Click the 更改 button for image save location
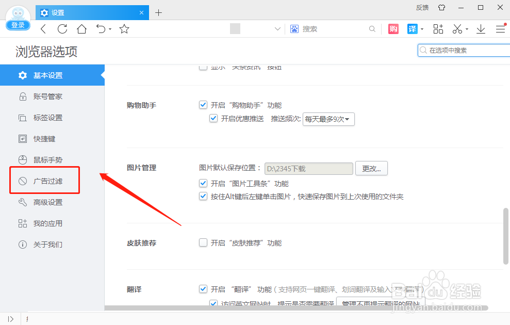The image size is (510, 325). [x=371, y=168]
